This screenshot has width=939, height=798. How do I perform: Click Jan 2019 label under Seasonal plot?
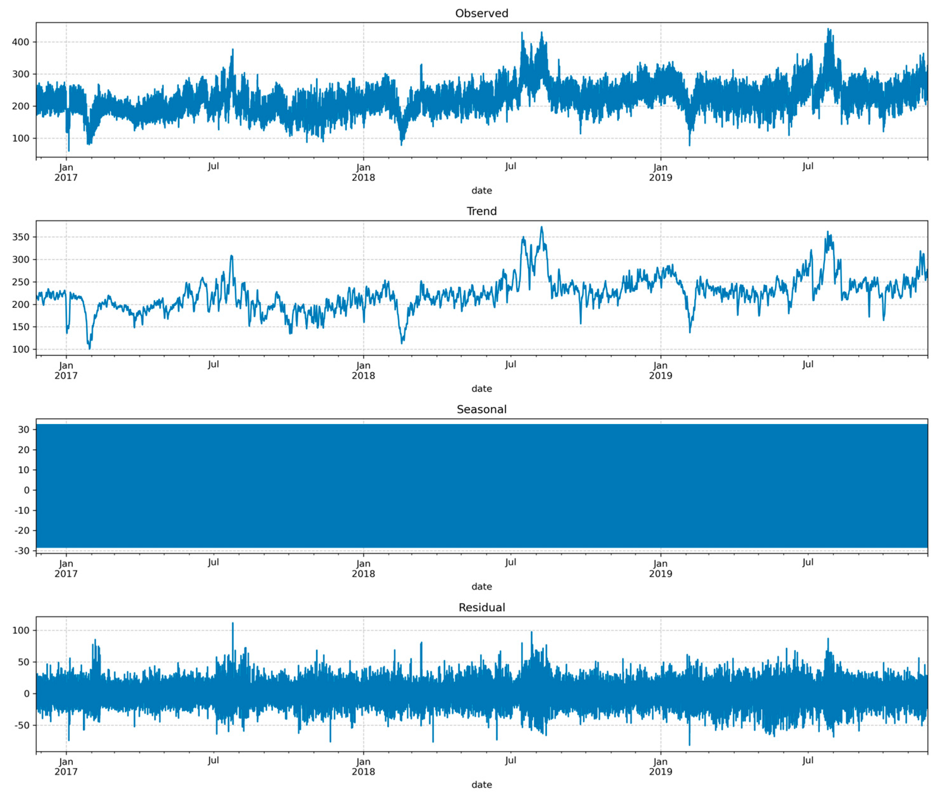[x=660, y=569]
